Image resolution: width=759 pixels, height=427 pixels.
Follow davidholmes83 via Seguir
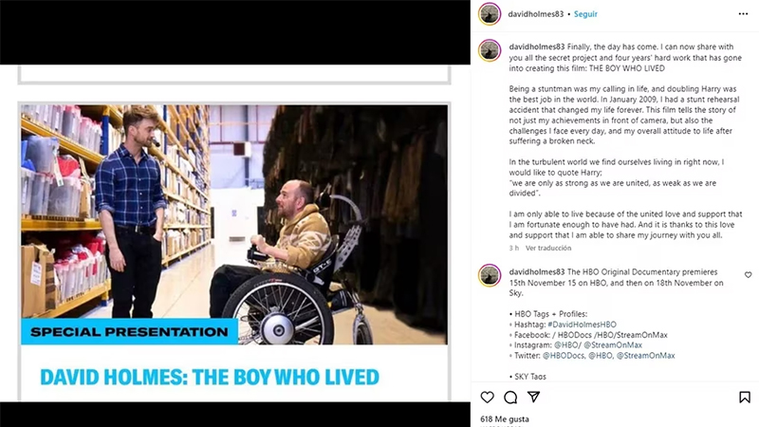[x=585, y=14]
